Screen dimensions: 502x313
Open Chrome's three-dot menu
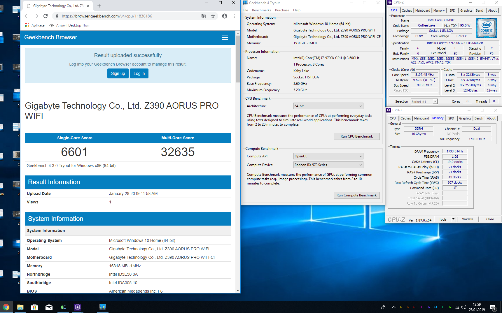coord(234,16)
